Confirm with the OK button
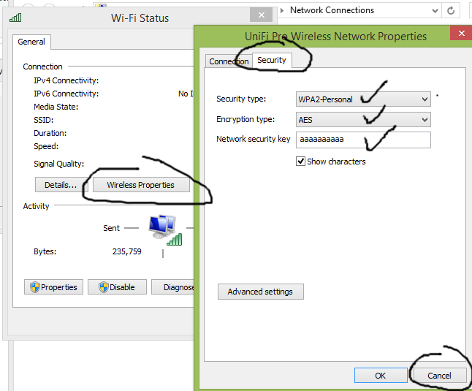Screen dimensions: 472x391 tap(381, 376)
